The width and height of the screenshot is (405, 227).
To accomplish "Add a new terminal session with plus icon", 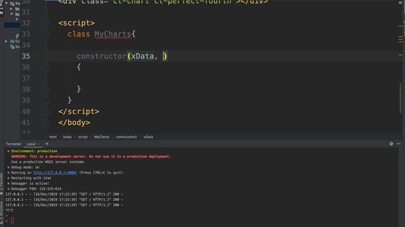I will pos(47,144).
